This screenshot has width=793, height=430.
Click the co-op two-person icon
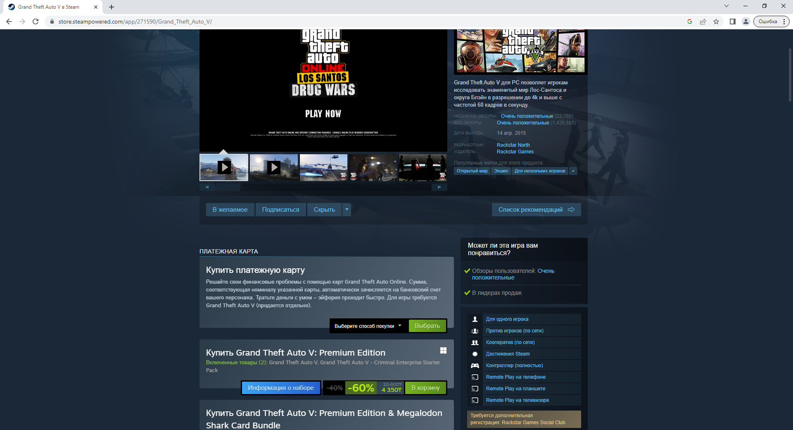point(475,342)
